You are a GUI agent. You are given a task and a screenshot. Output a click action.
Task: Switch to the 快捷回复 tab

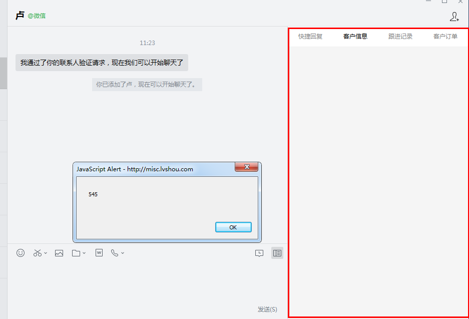[x=310, y=37]
